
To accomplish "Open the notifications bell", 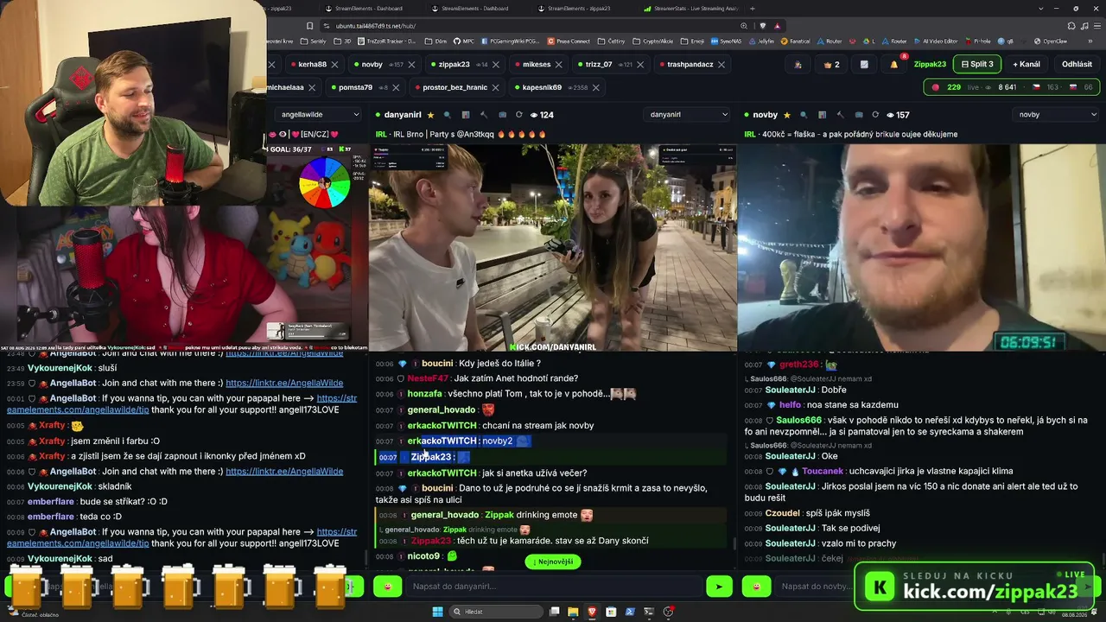I will (x=894, y=64).
